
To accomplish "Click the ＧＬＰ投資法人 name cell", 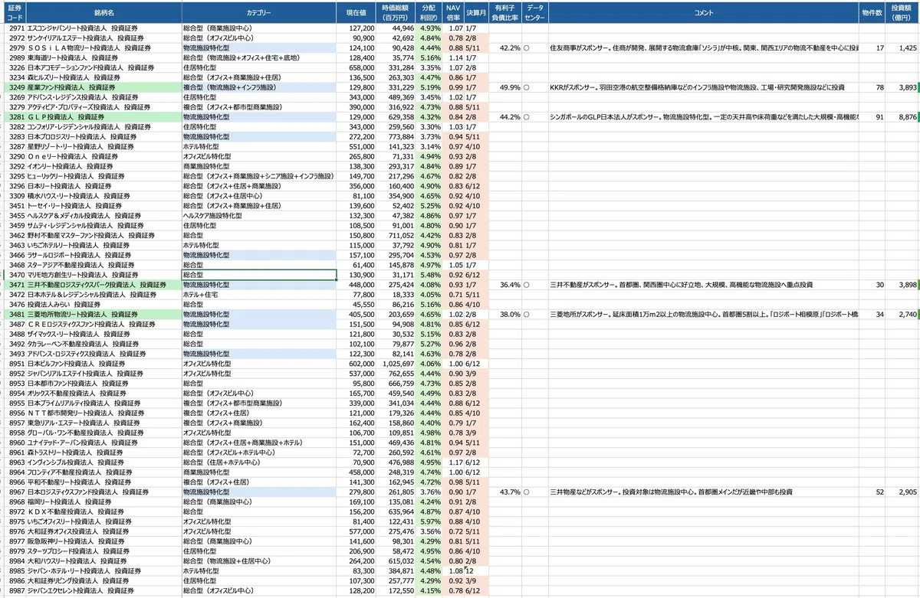I will point(104,117).
